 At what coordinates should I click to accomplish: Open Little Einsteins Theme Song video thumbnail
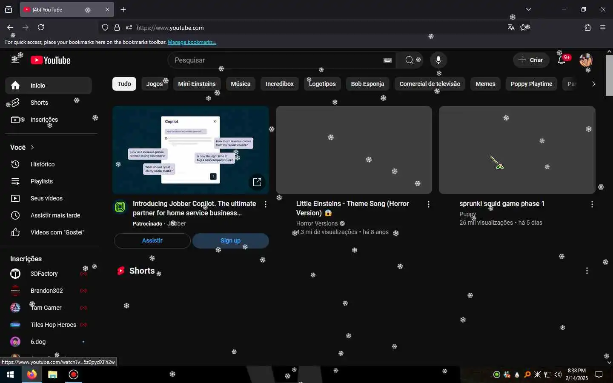coord(354,150)
